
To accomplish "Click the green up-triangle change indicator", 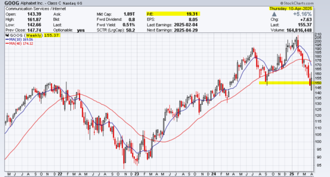I will (x=274, y=14).
